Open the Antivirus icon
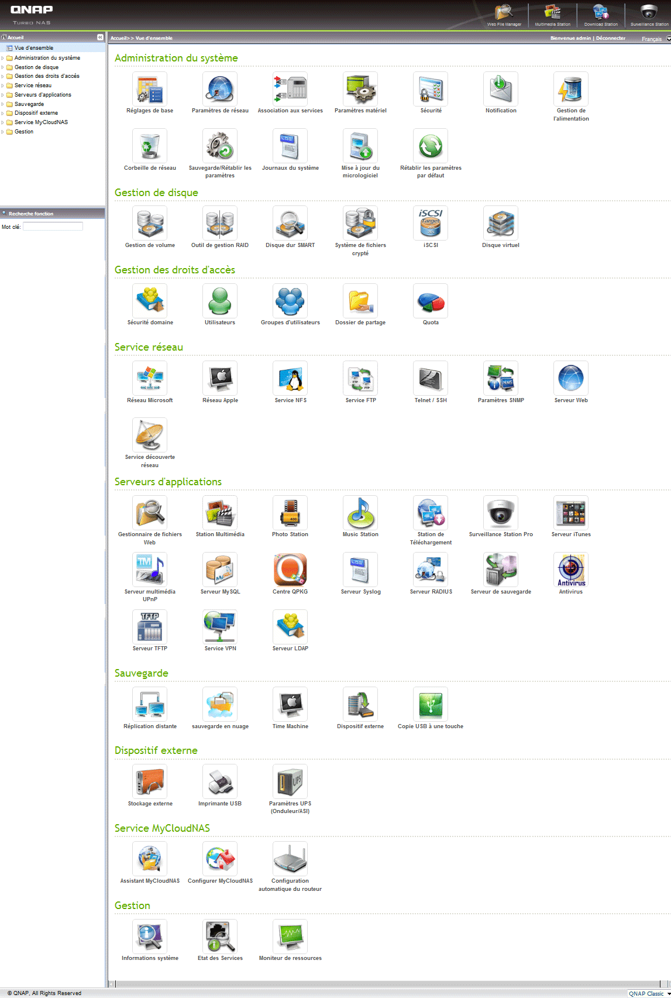The width and height of the screenshot is (671, 998). (x=571, y=570)
